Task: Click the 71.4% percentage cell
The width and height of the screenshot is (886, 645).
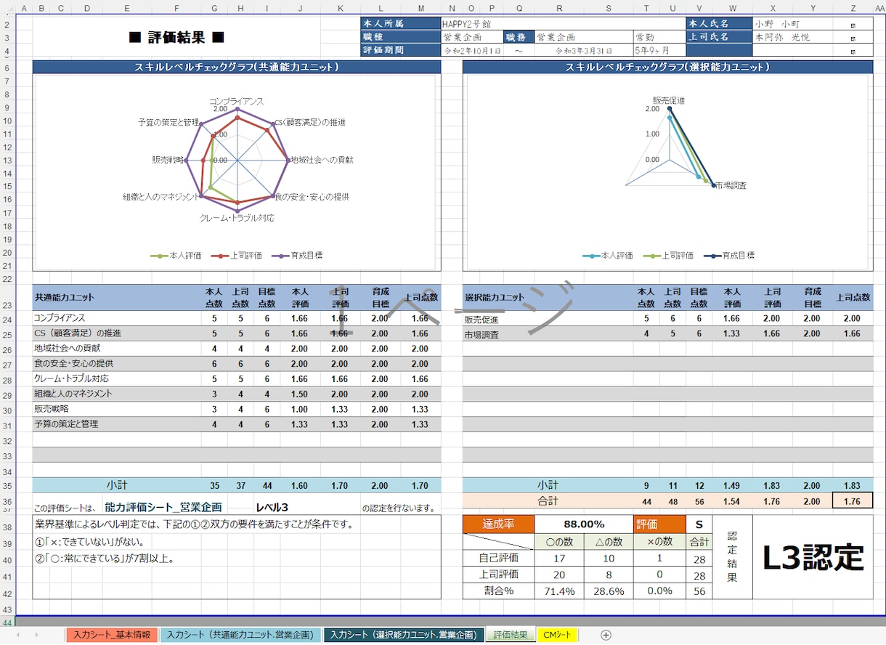Action: [x=559, y=591]
